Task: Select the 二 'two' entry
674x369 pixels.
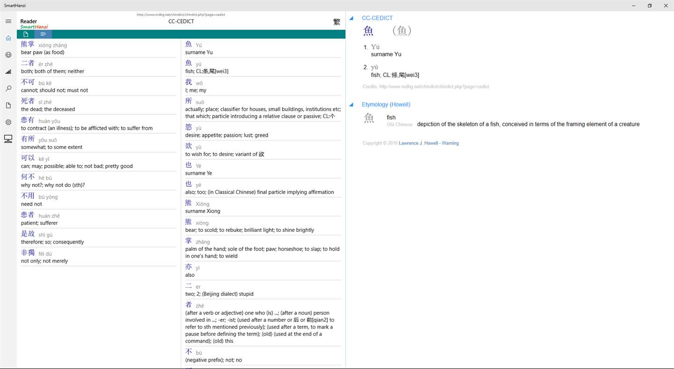Action: (x=263, y=289)
